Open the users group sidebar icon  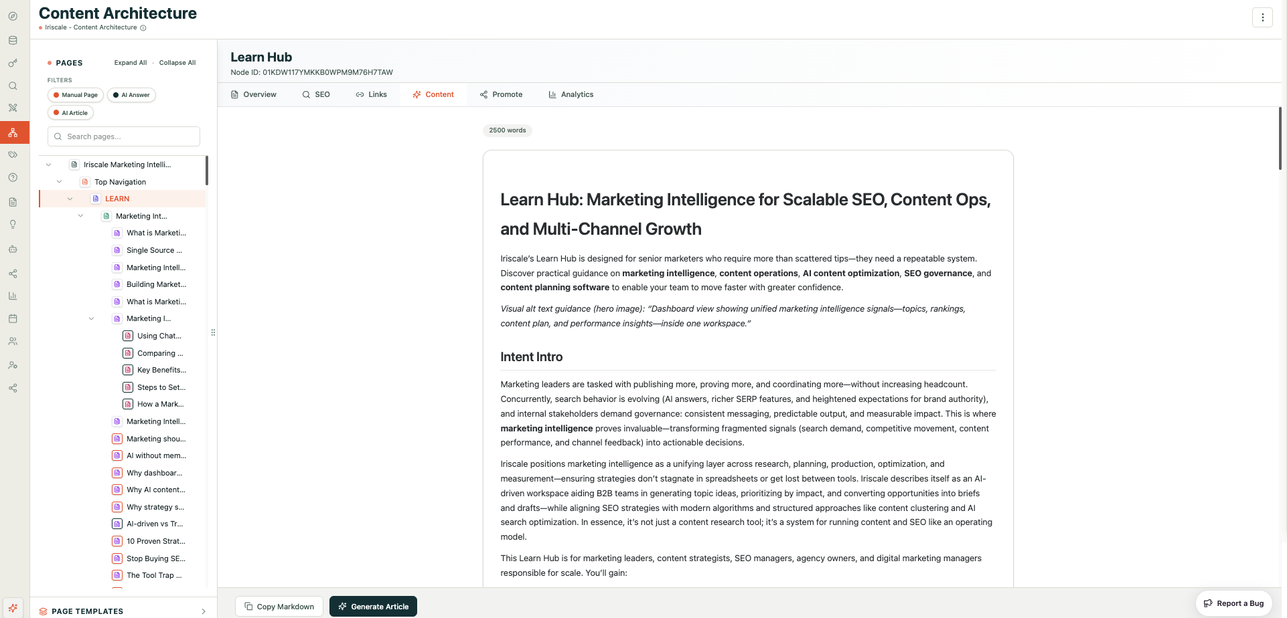(13, 341)
